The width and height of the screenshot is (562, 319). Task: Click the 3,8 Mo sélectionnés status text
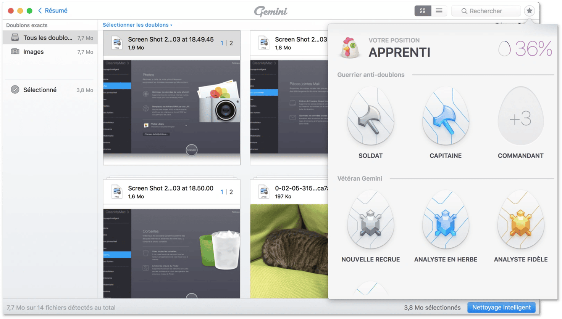[x=432, y=308]
